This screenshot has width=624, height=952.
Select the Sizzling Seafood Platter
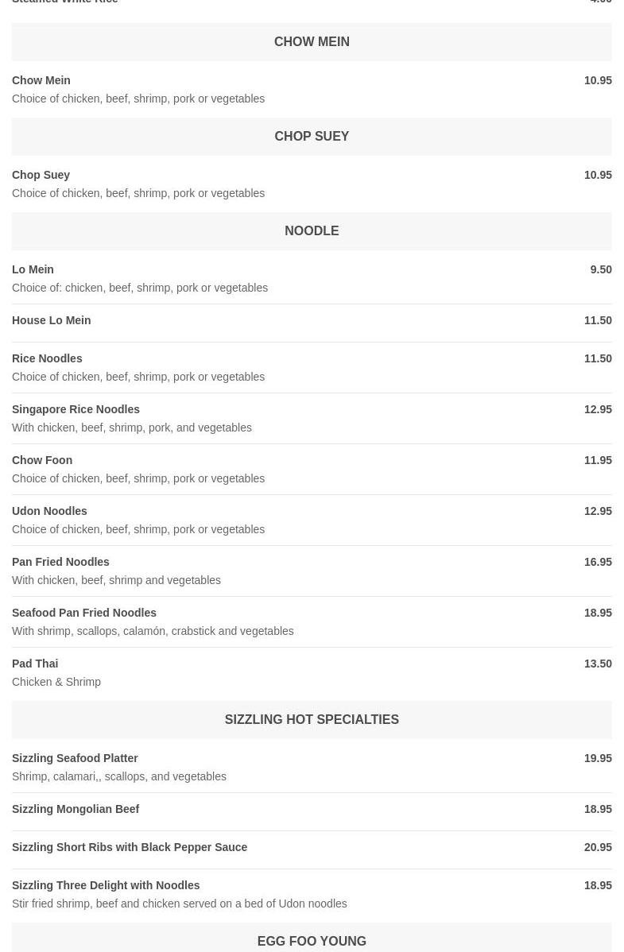coord(76,758)
